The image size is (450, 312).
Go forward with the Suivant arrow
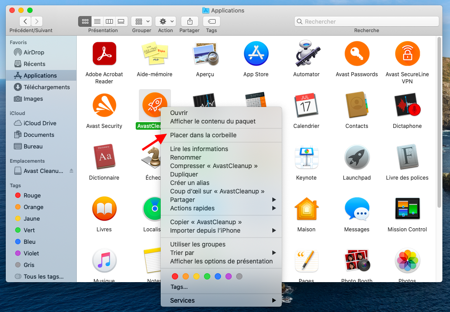point(37,21)
